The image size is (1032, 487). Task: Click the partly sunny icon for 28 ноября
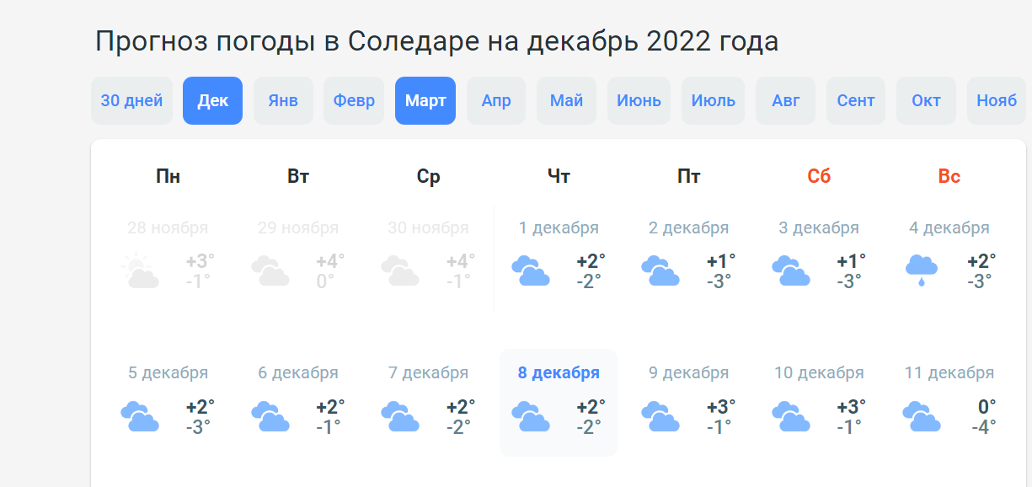point(141,271)
